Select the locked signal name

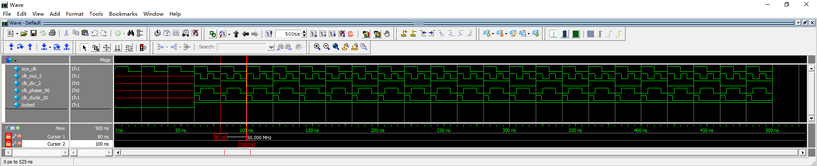click(x=28, y=105)
